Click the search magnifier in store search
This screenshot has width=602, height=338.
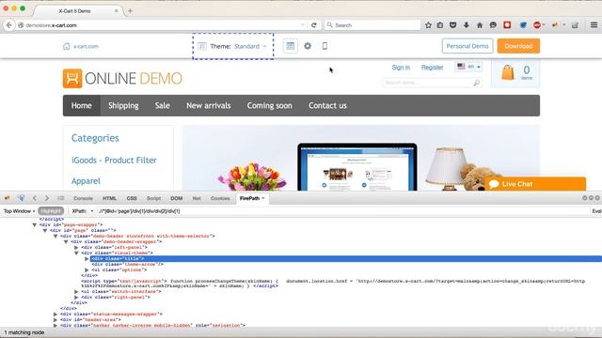(477, 83)
